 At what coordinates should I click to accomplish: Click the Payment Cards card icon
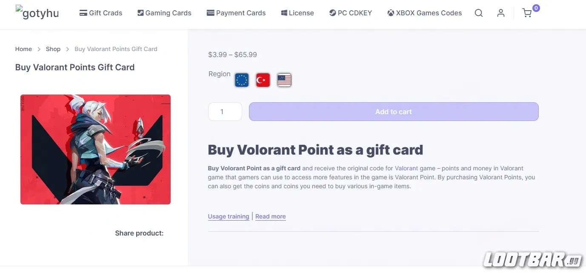point(210,13)
